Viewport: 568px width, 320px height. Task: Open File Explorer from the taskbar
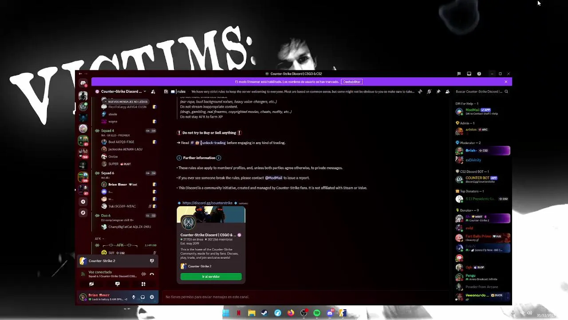coord(252,313)
